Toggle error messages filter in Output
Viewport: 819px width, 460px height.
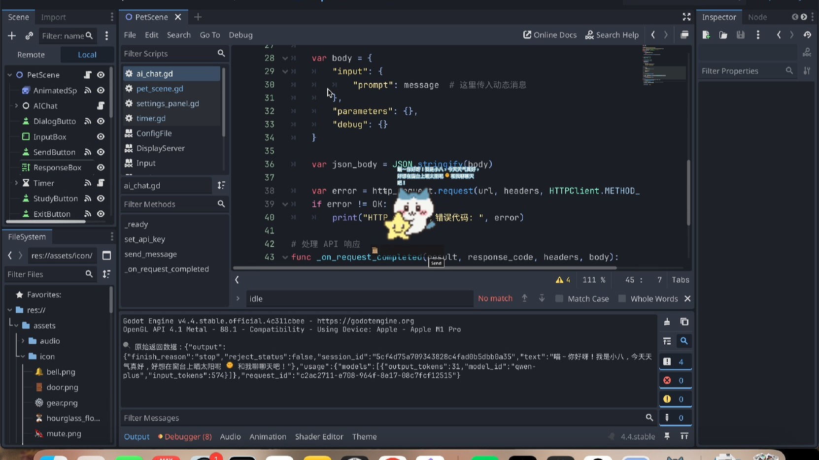675,381
